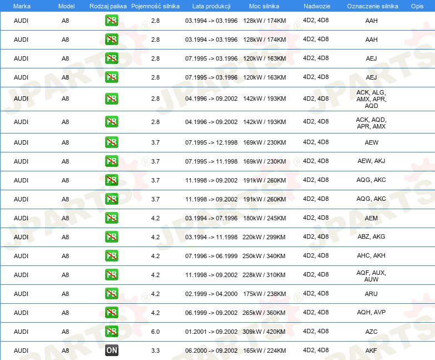Select the production dates 01.2001 -> 09.2002

[x=211, y=332]
